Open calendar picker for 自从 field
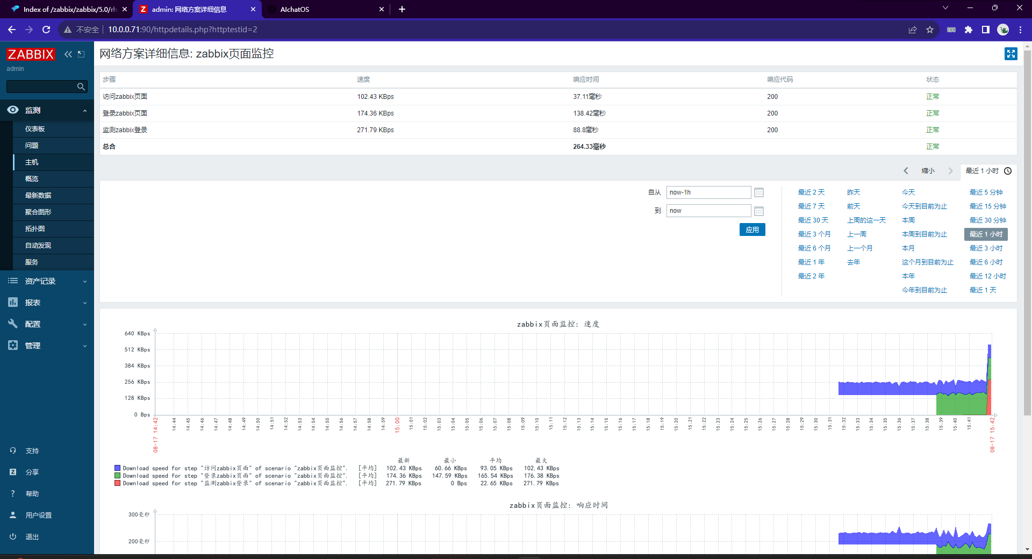 pos(759,192)
